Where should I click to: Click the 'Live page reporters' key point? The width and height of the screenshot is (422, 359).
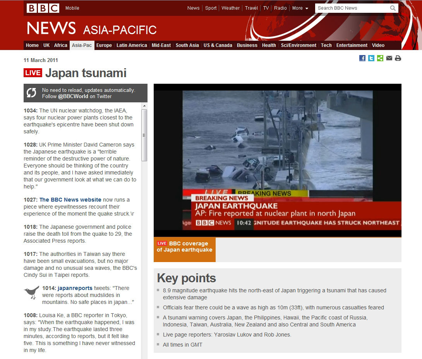pyautogui.click(x=227, y=335)
